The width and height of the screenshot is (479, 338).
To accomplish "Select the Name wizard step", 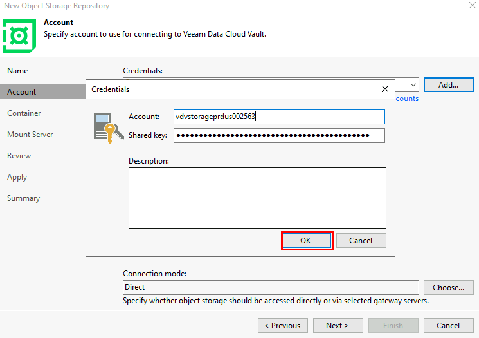I will point(17,71).
